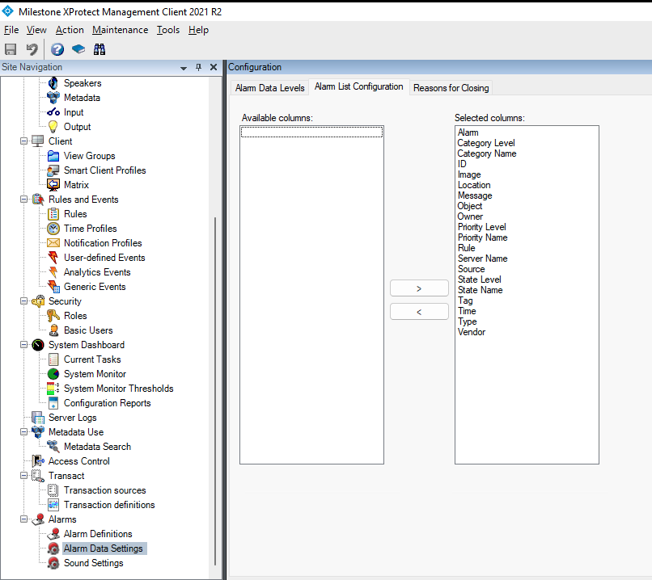Image resolution: width=652 pixels, height=580 pixels.
Task: Open Help via question mark icon
Action: (x=57, y=49)
